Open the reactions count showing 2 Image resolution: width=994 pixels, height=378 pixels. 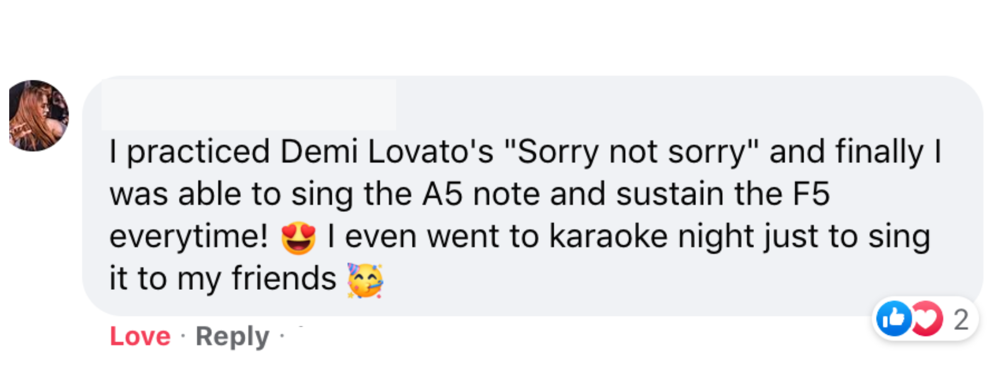coord(961,320)
